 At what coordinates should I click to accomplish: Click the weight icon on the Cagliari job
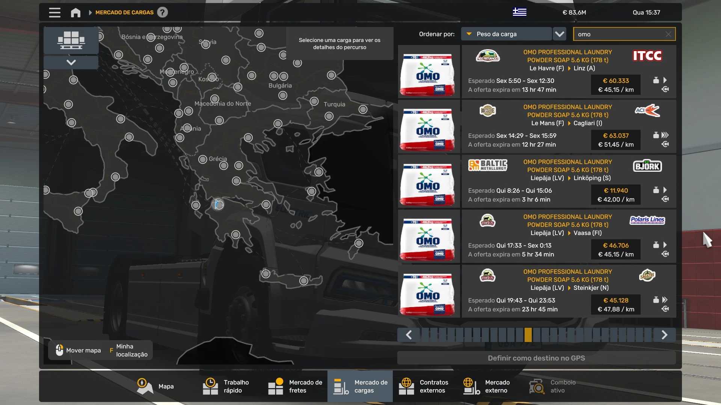click(x=656, y=135)
